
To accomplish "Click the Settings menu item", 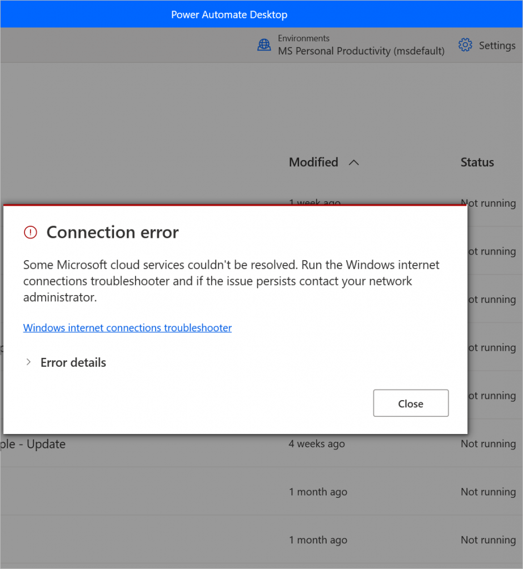I will click(497, 45).
